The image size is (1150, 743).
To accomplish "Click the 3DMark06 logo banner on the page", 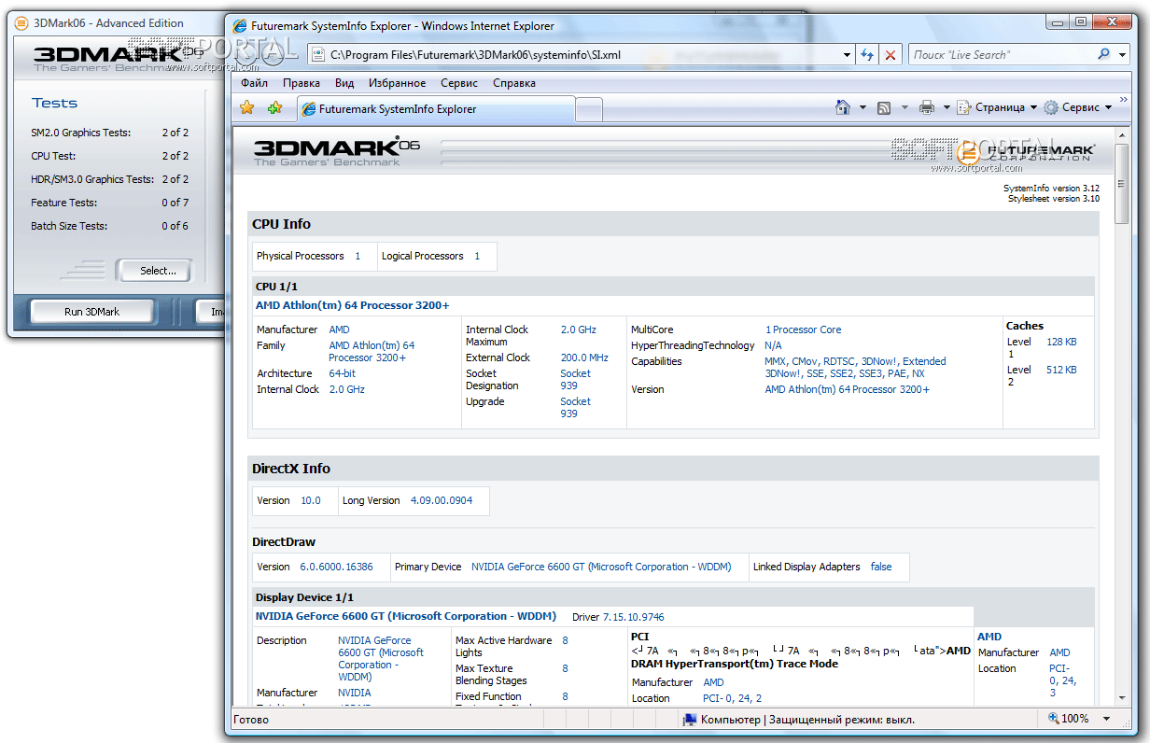I will click(x=337, y=151).
